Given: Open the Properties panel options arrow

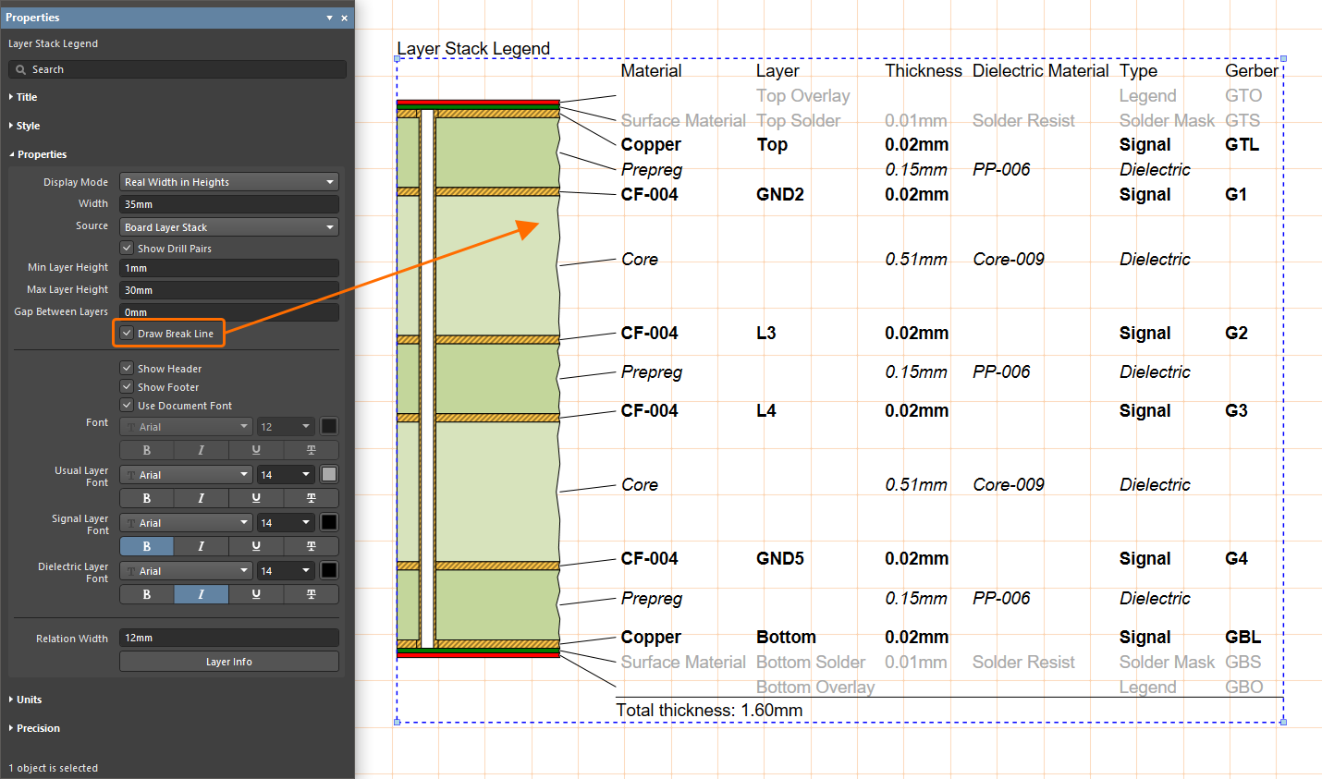Looking at the screenshot, I should (330, 18).
